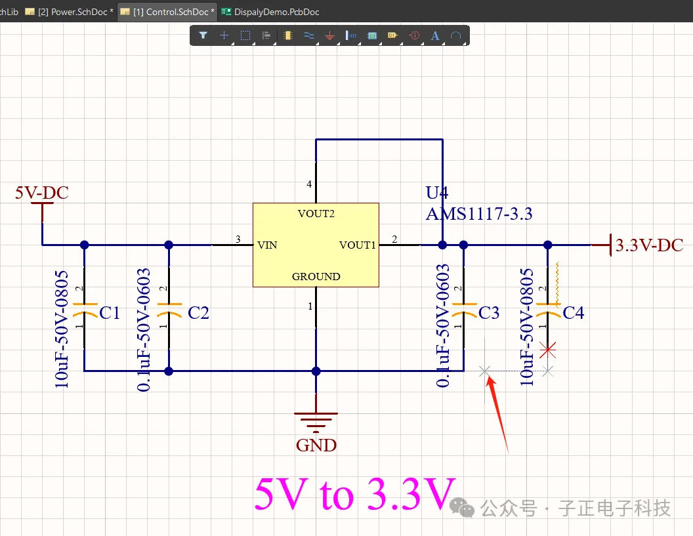
Task: Select C2's 0.1uF-50V-0603 value text
Action: tap(144, 329)
